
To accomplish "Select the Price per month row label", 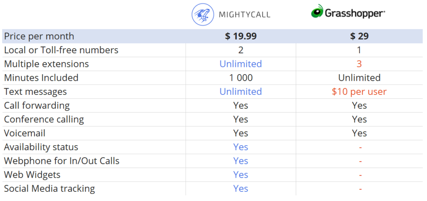I will (x=39, y=36).
